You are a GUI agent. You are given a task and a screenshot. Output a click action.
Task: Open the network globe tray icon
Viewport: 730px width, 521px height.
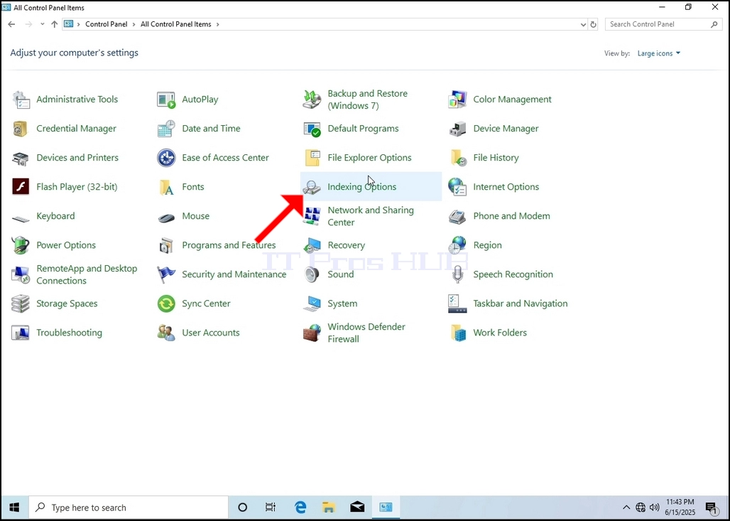point(641,507)
